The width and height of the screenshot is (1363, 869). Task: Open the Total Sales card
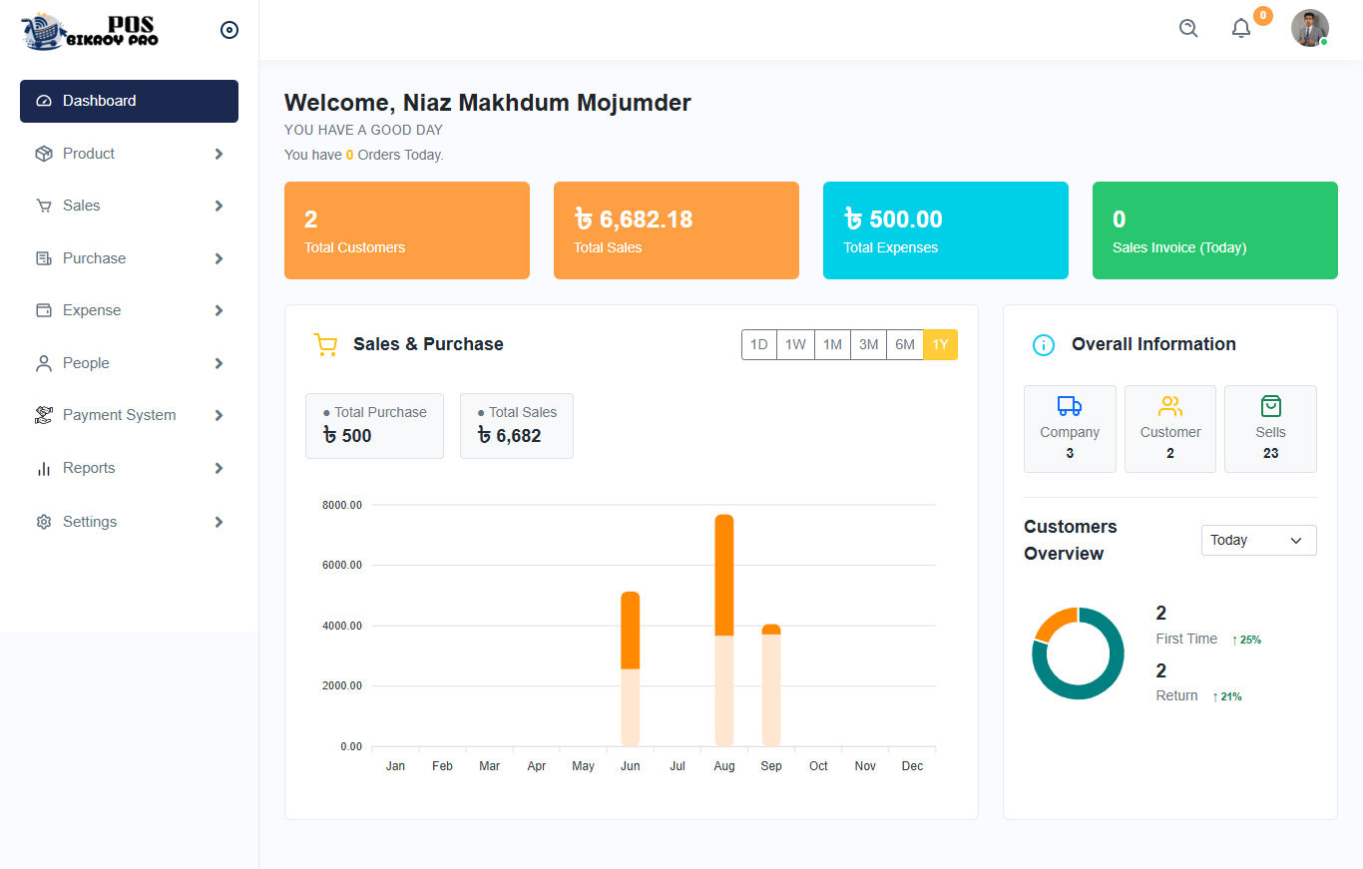coord(677,230)
